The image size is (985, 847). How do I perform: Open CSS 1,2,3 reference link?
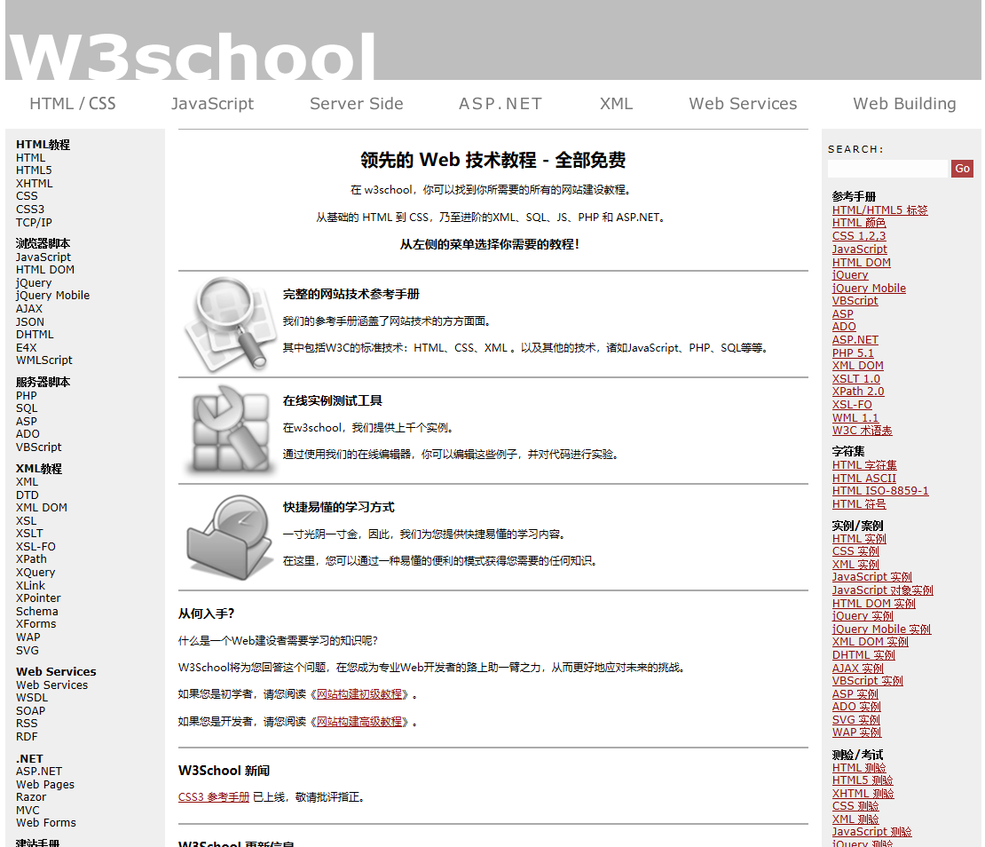pyautogui.click(x=859, y=236)
